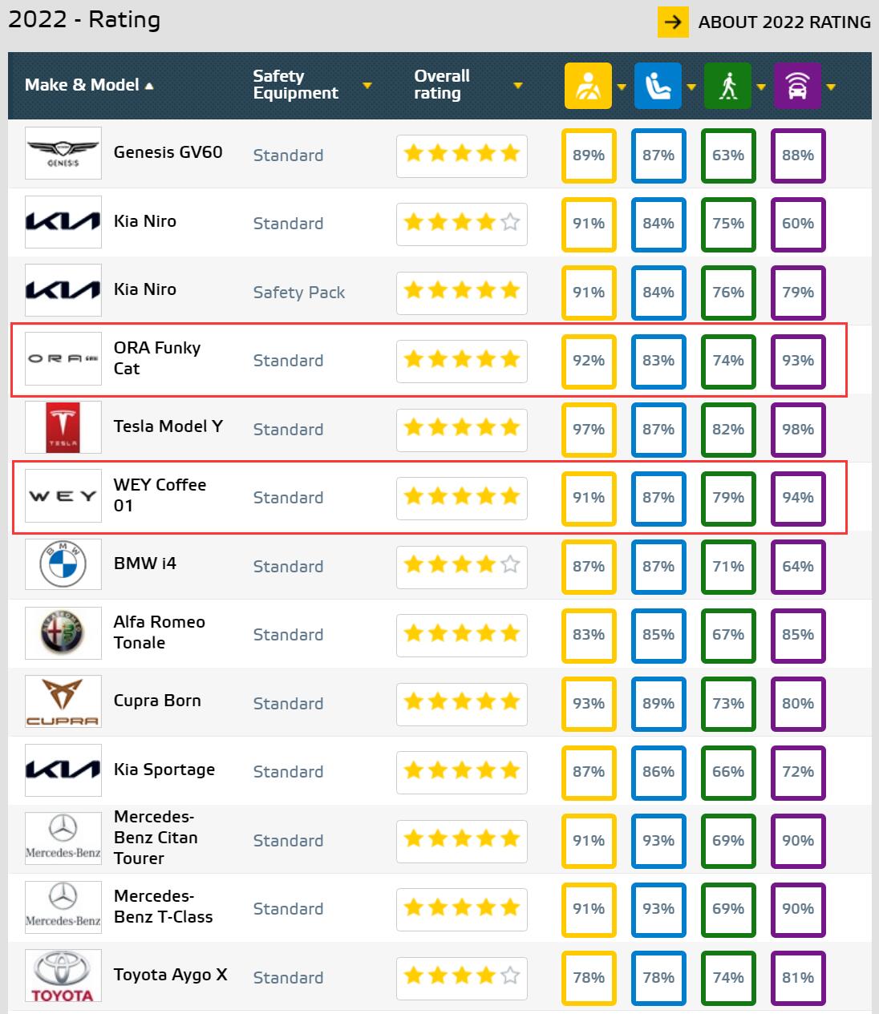This screenshot has height=1014, width=879.
Task: Open the ABOUT 2022 RATING link
Action: coord(784,22)
